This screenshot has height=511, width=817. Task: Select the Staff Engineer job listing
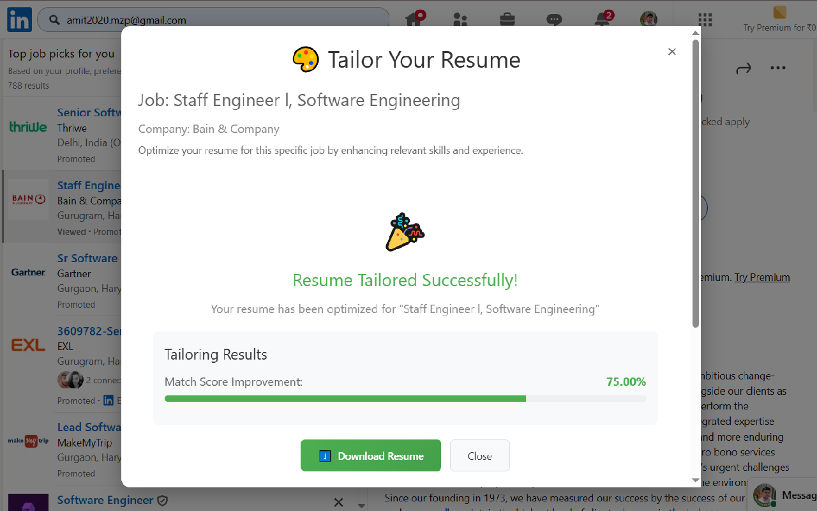coord(89,185)
